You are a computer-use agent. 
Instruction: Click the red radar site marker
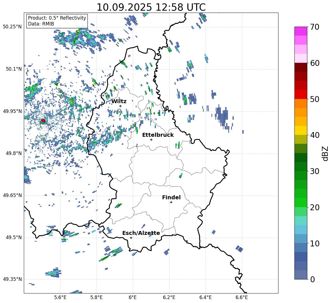tap(43, 121)
